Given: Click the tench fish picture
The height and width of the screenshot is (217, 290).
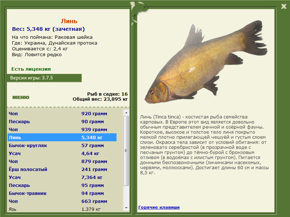Looking at the screenshot, I should tap(206, 62).
